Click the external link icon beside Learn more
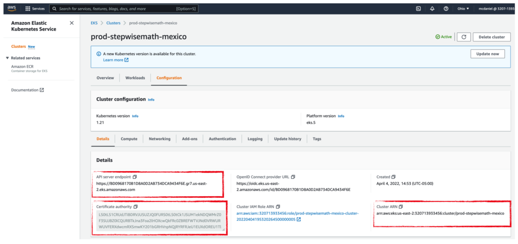 pyautogui.click(x=127, y=60)
